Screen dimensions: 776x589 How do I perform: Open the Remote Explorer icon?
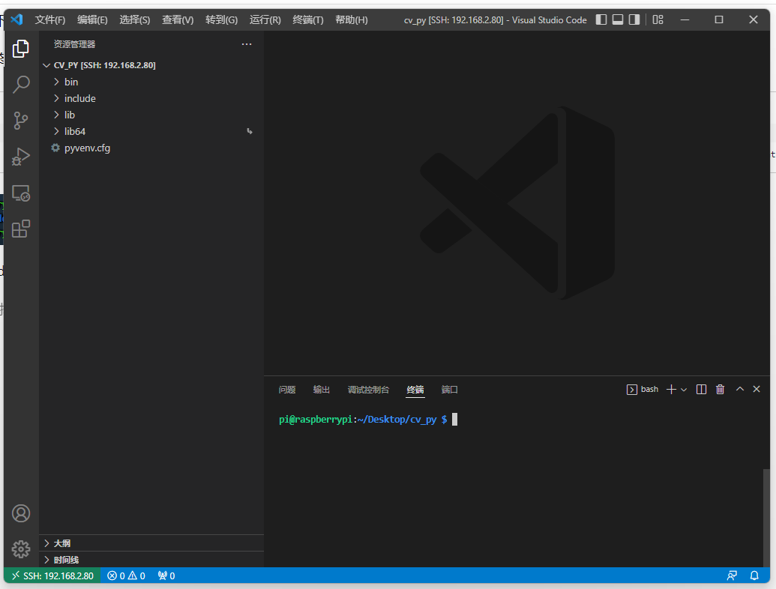click(x=20, y=193)
